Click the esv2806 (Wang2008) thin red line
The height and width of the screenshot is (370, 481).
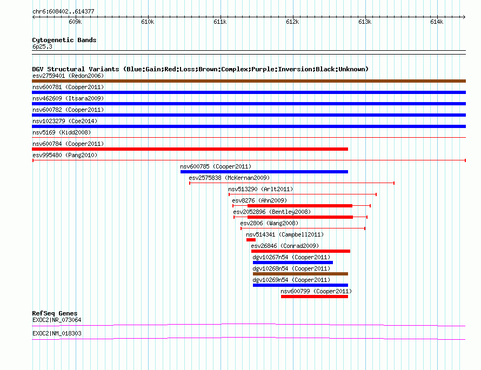[x=303, y=228]
